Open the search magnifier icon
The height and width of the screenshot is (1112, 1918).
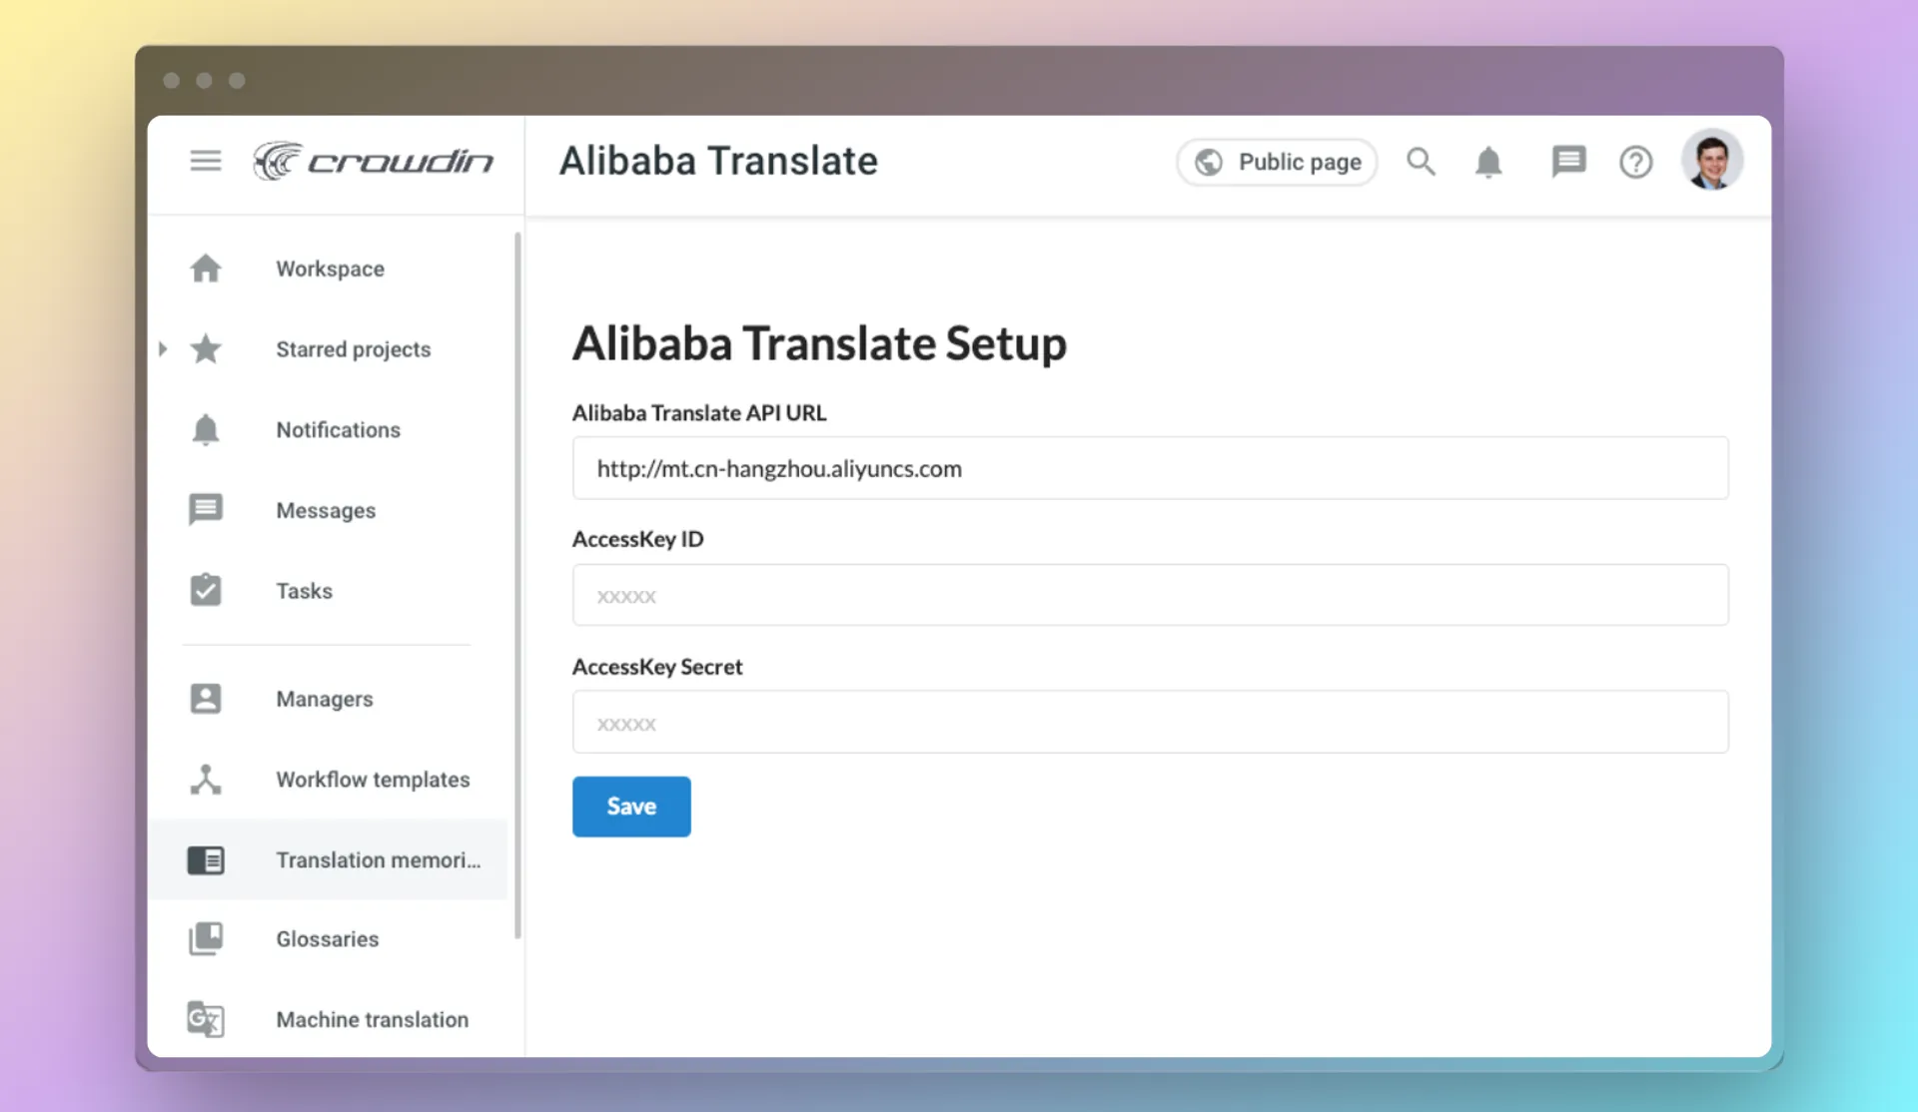pos(1421,161)
